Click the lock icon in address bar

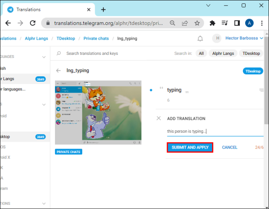pos(48,23)
